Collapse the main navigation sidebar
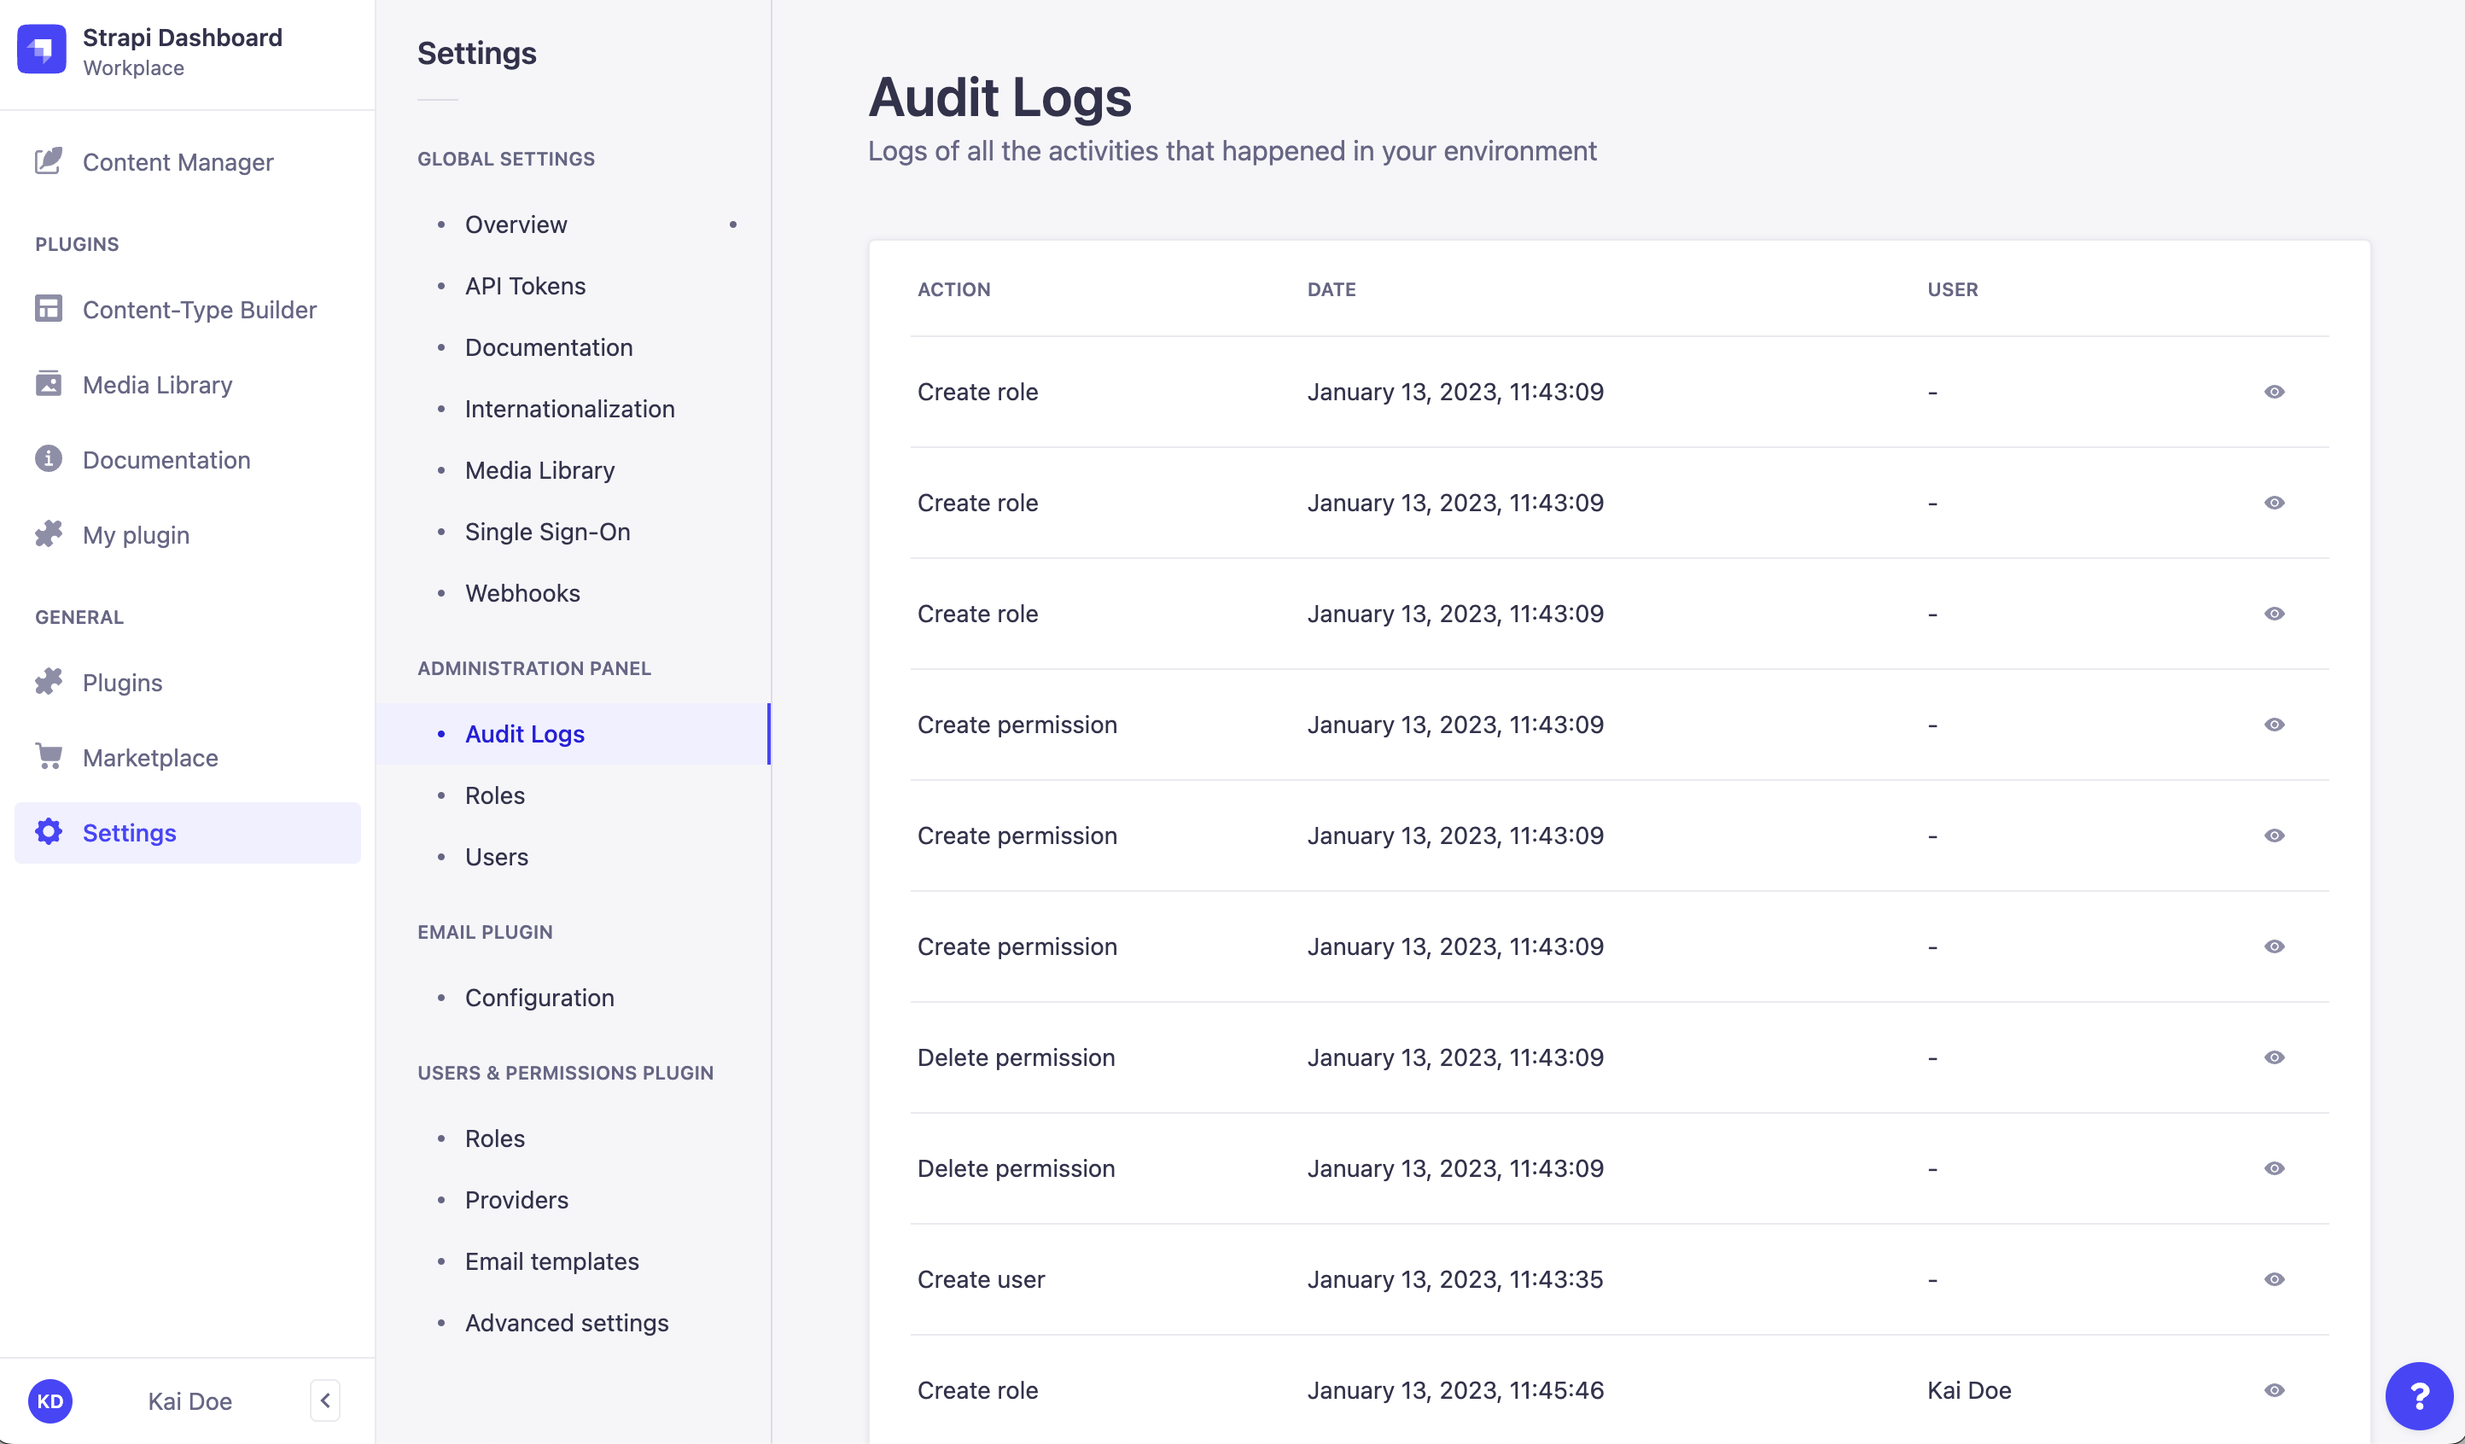The width and height of the screenshot is (2465, 1444). (x=324, y=1401)
